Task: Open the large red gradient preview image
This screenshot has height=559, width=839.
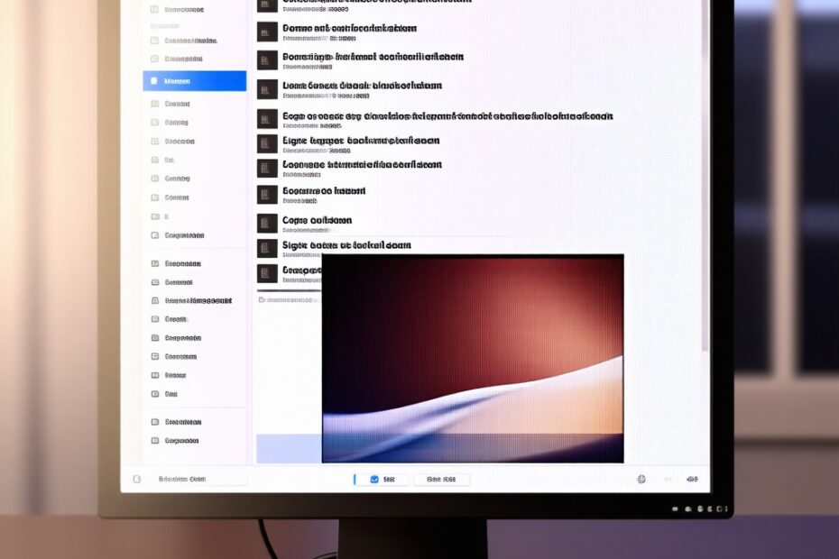Action: (x=473, y=359)
